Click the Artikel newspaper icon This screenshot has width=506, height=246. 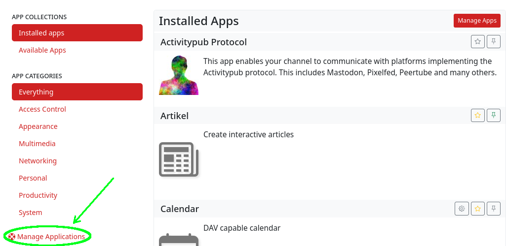click(x=179, y=159)
